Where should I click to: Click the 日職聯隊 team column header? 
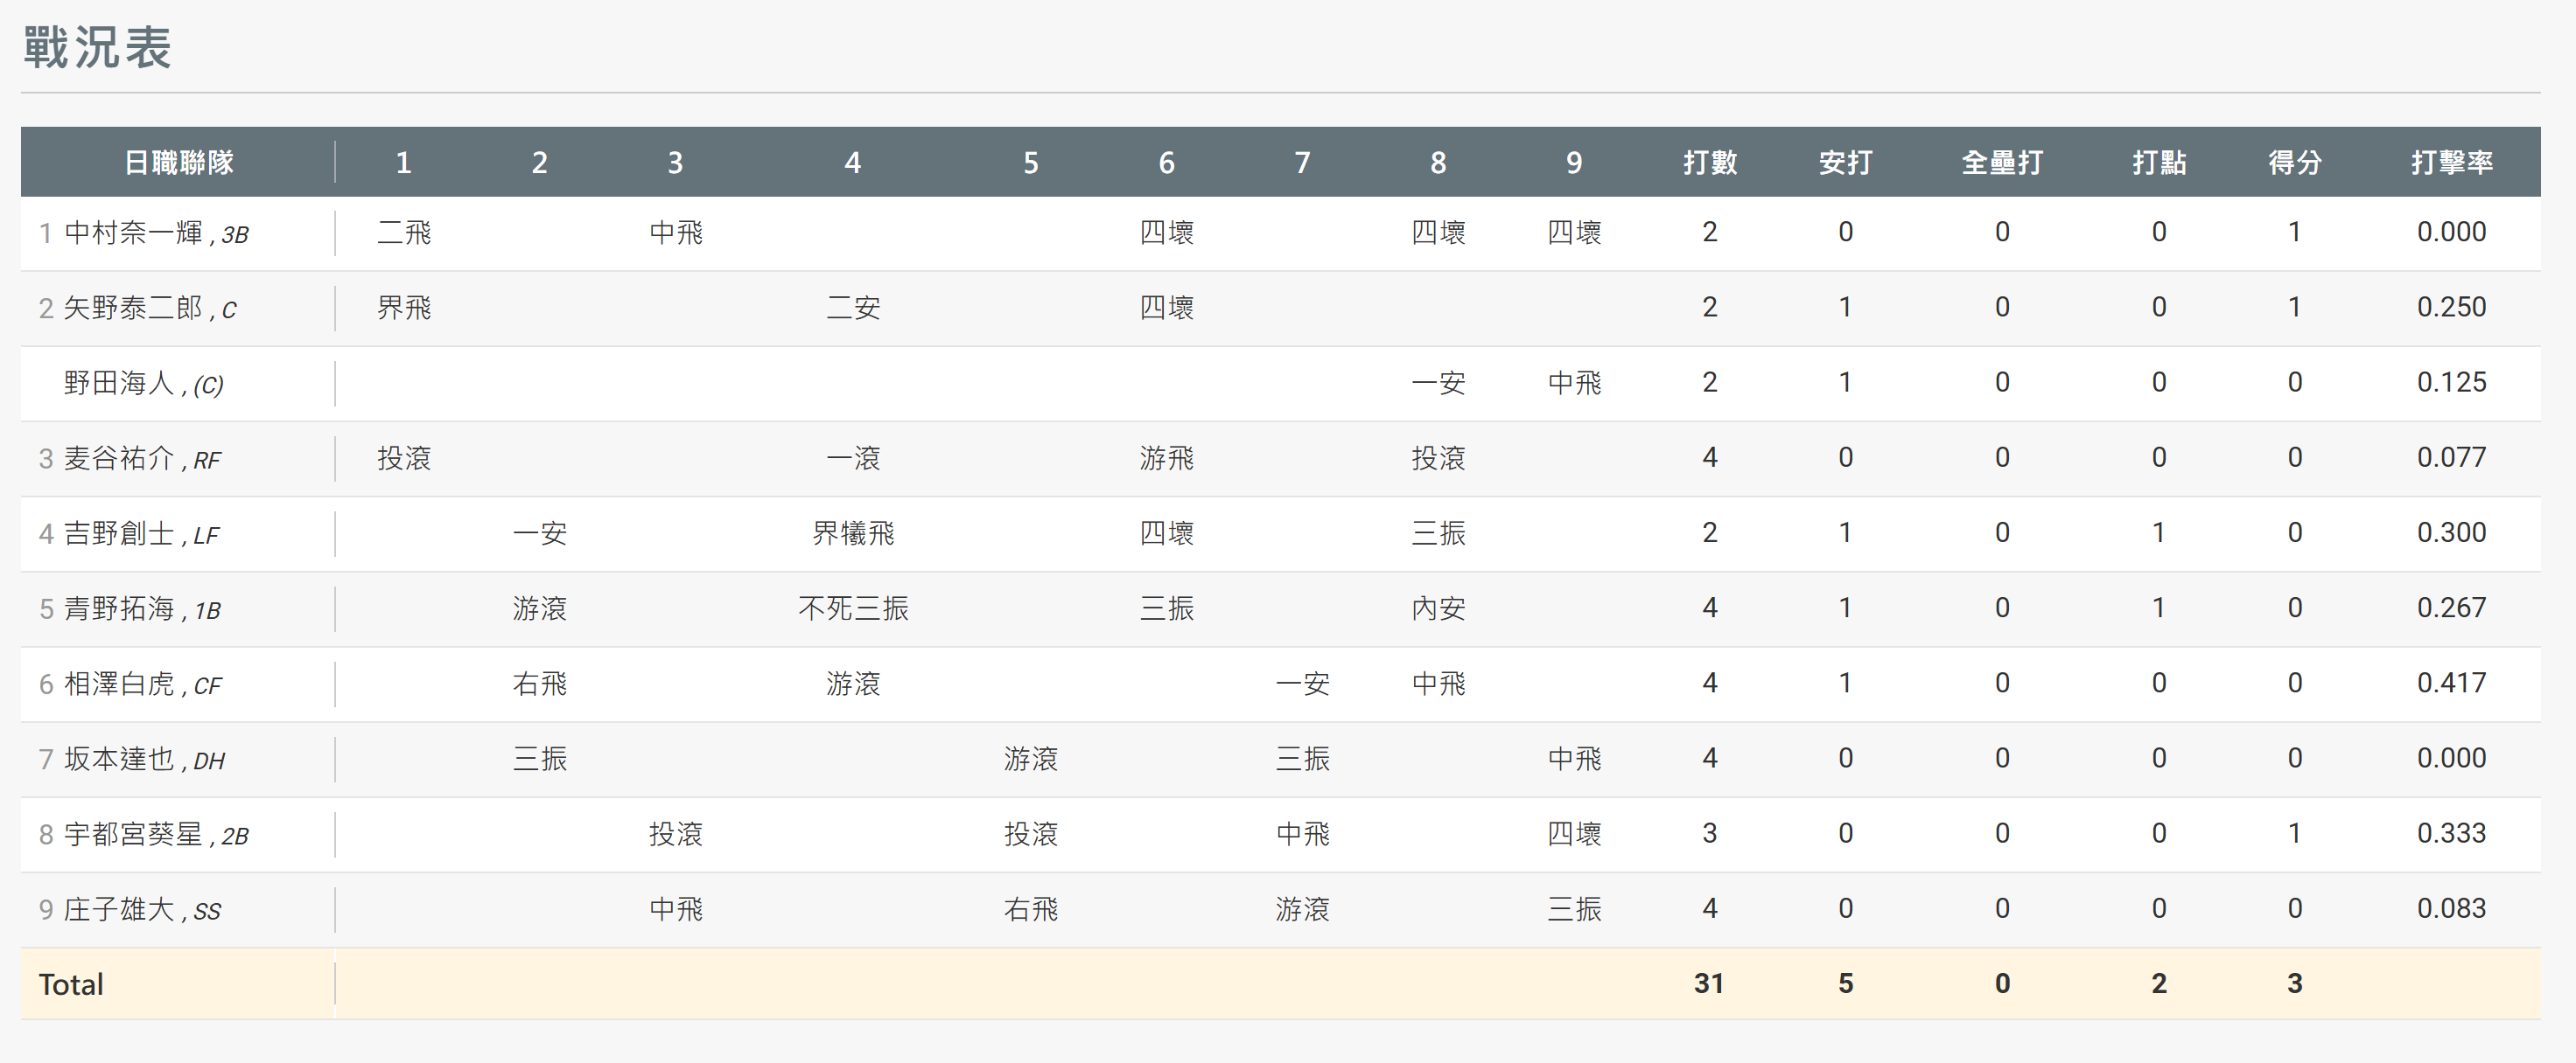pos(178,162)
